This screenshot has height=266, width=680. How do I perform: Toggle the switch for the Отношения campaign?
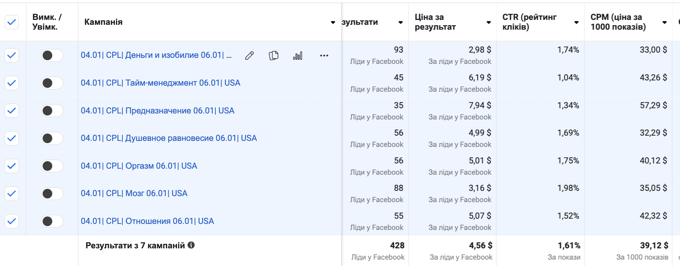tap(52, 221)
